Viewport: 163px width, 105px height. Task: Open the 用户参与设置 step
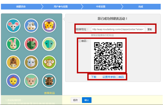61,7
